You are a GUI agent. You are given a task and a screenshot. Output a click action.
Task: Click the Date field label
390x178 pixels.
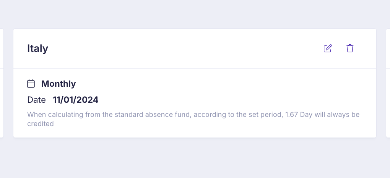tap(37, 100)
